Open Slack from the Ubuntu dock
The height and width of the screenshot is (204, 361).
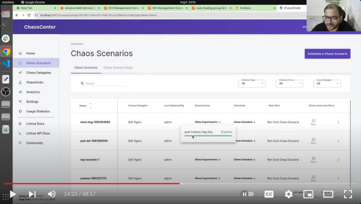pyautogui.click(x=6, y=38)
